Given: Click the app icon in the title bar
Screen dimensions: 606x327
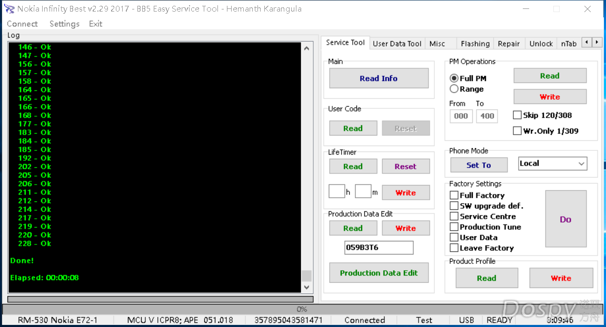Looking at the screenshot, I should 9,9.
